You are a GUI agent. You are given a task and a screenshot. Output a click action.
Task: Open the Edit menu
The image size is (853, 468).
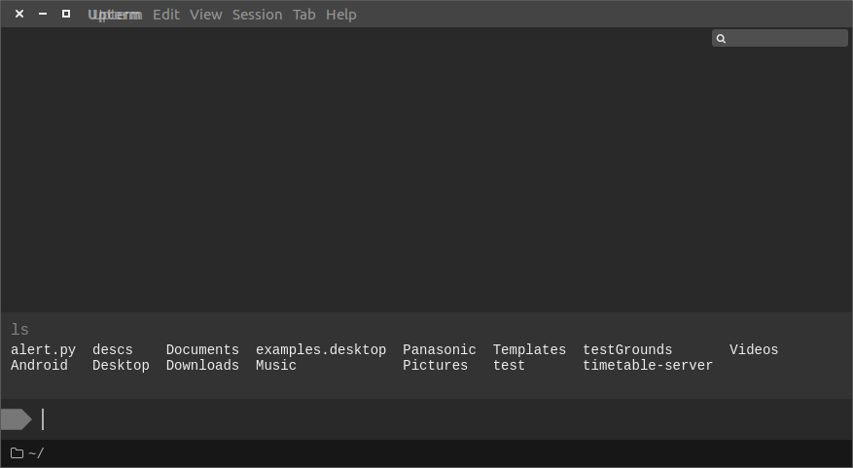166,15
